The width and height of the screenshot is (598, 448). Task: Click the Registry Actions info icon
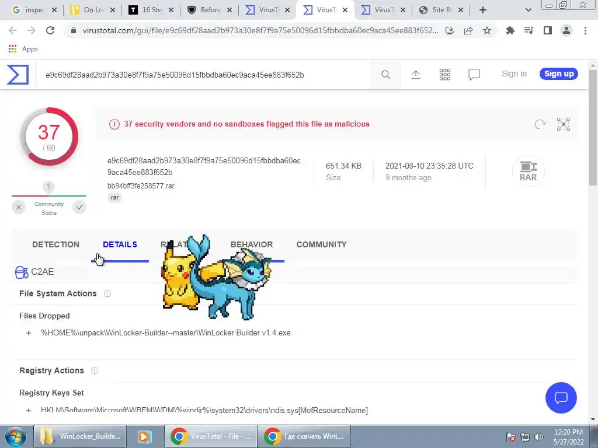coord(95,370)
